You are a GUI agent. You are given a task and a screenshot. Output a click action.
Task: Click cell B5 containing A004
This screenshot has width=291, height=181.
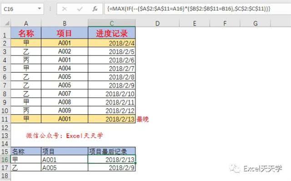(x=65, y=68)
